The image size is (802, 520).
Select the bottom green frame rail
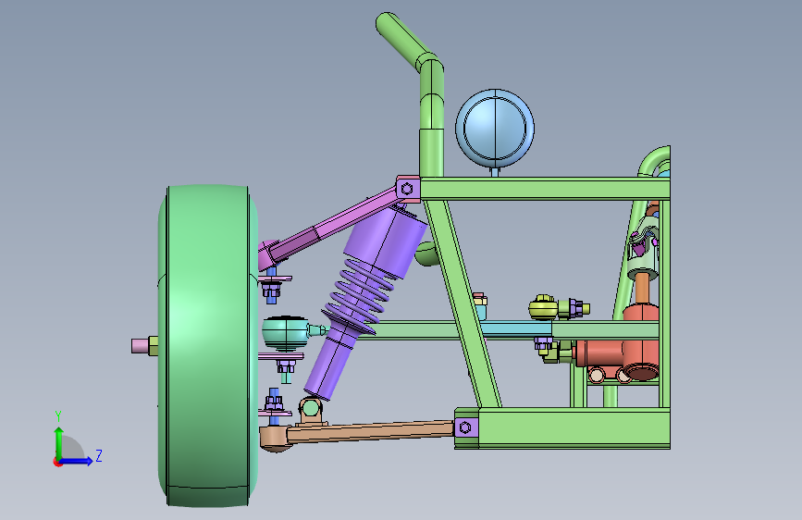pyautogui.click(x=562, y=428)
